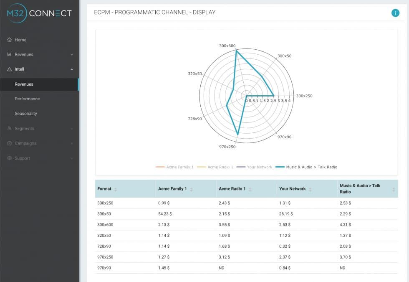This screenshot has width=409, height=282.
Task: Click the M32 Connect logo
Action: [x=39, y=14]
